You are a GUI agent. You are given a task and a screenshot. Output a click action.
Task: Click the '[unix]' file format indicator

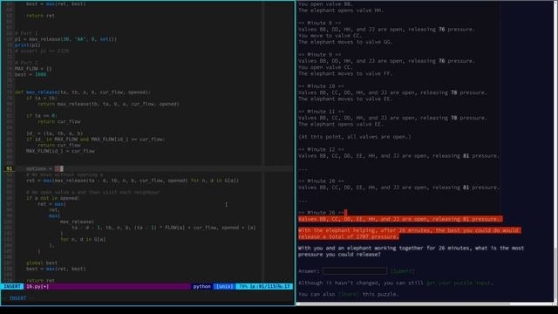pos(224,286)
